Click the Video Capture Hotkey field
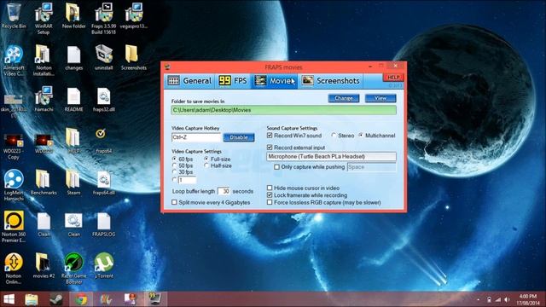Image resolution: width=546 pixels, height=307 pixels. pyautogui.click(x=196, y=137)
